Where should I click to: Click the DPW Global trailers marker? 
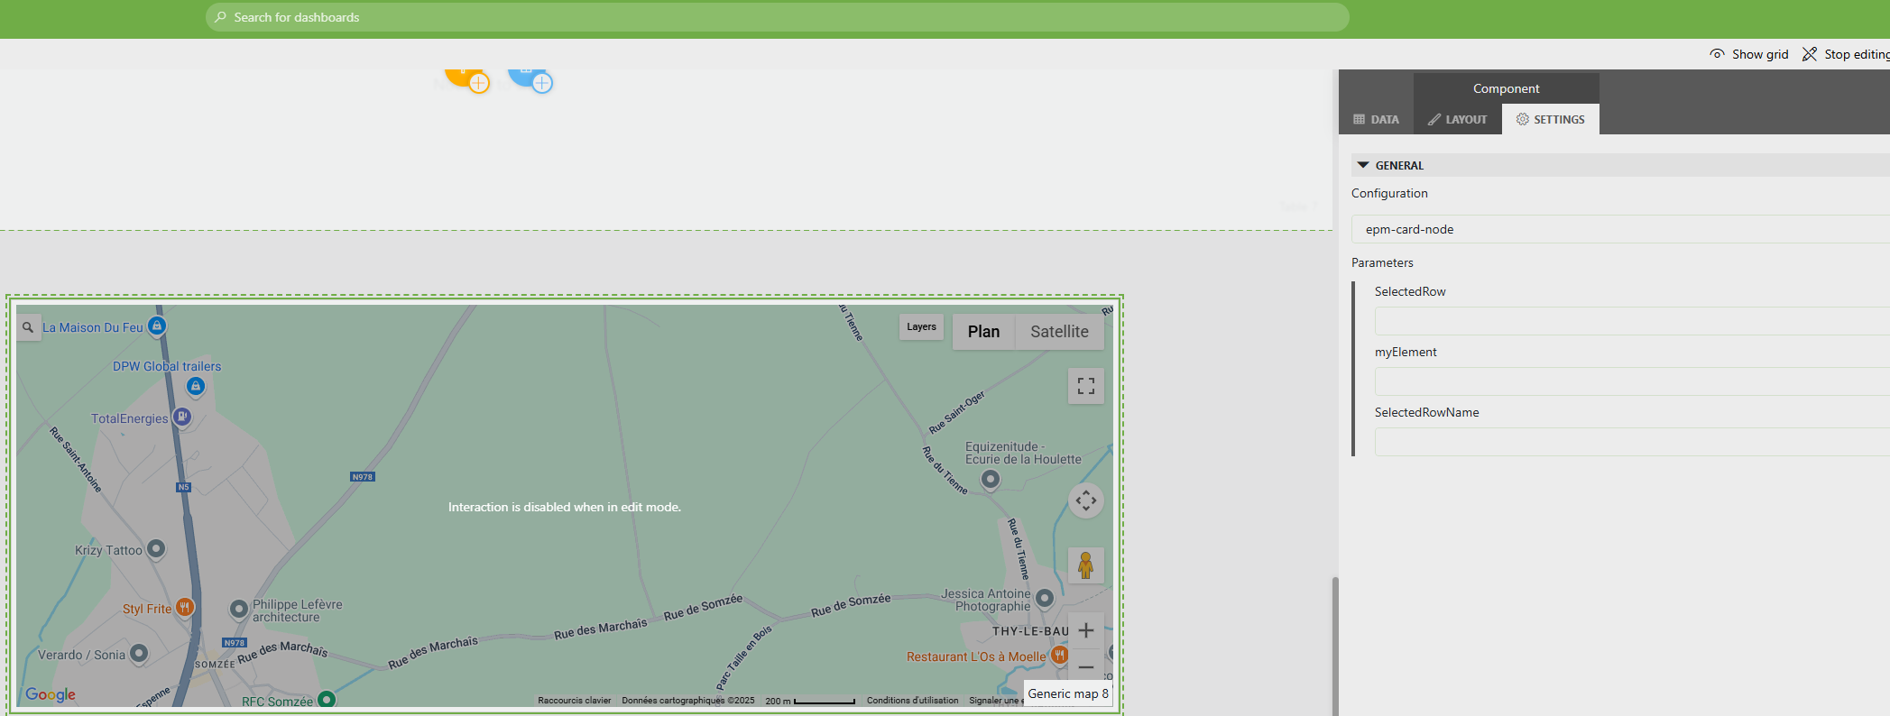[x=195, y=386]
